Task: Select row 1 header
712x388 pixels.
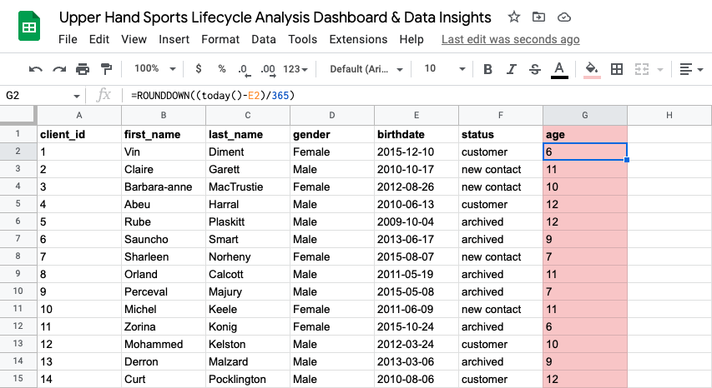Action: point(18,134)
